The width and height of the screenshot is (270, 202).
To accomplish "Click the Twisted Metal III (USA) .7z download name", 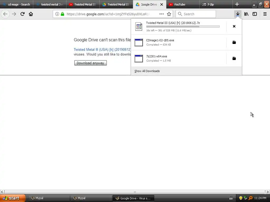I will 173,23.
